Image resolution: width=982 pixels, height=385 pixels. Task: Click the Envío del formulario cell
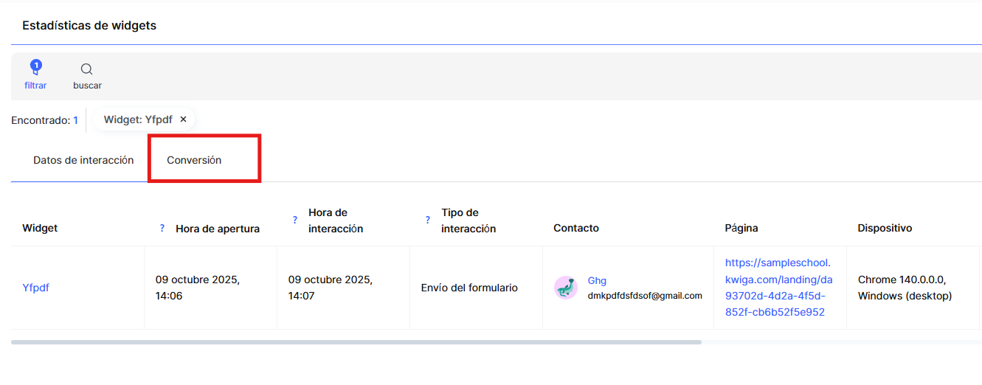pyautogui.click(x=469, y=288)
